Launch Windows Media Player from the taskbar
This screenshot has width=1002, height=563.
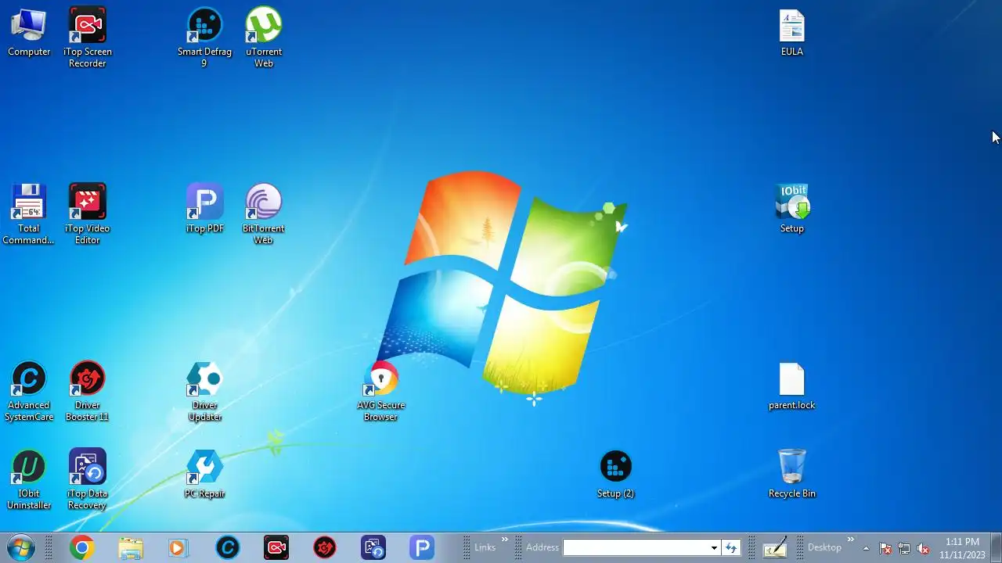178,548
